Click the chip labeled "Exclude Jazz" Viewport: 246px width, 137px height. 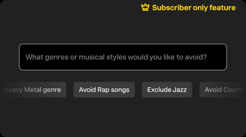167,90
